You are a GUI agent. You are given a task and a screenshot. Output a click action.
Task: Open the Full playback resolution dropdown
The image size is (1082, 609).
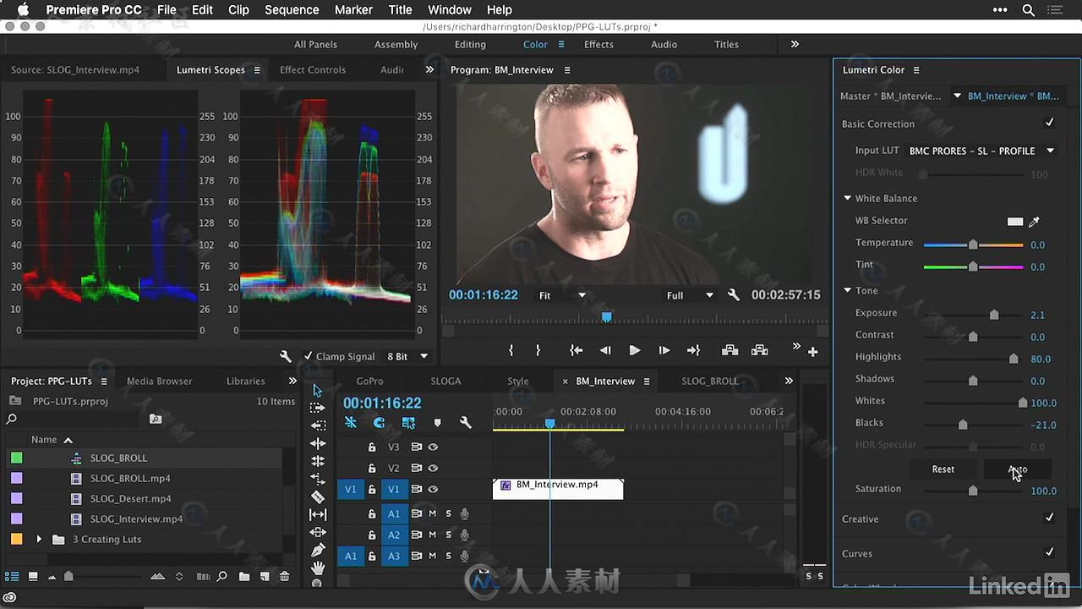pyautogui.click(x=689, y=295)
